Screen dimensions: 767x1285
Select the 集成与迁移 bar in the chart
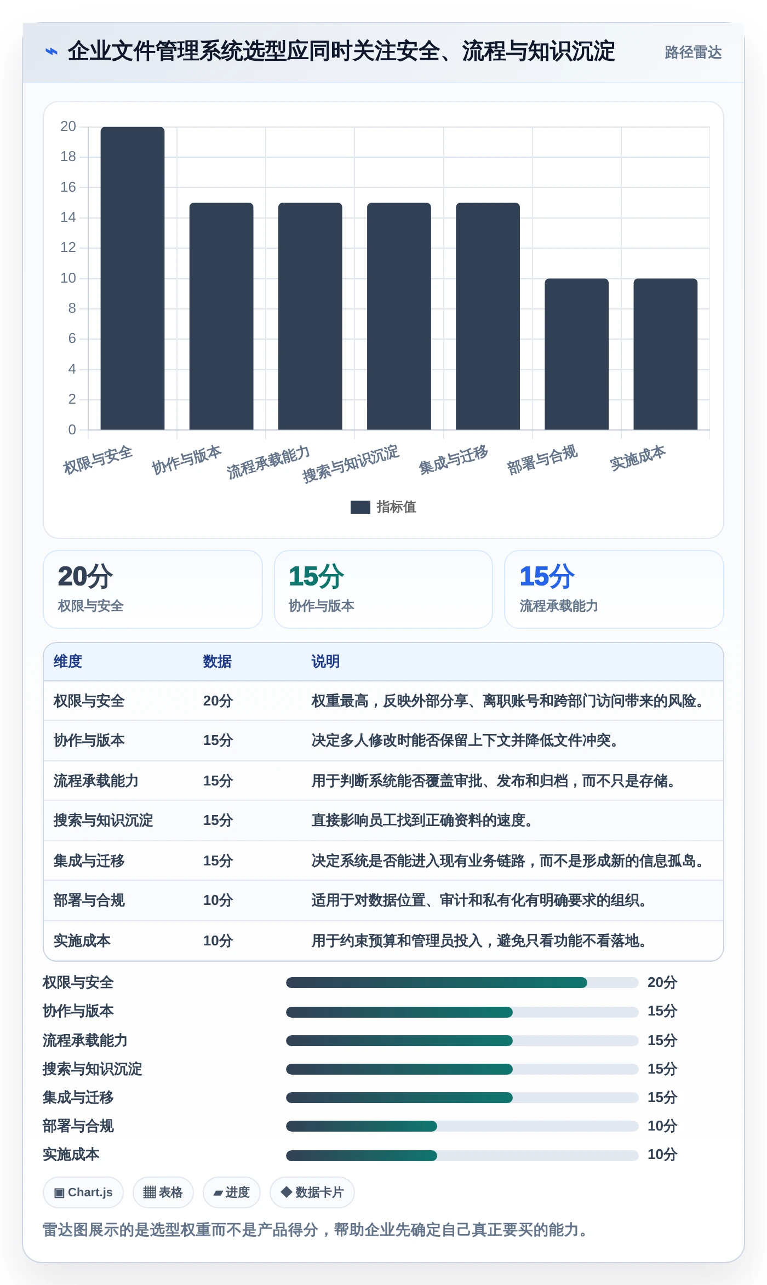(488, 316)
